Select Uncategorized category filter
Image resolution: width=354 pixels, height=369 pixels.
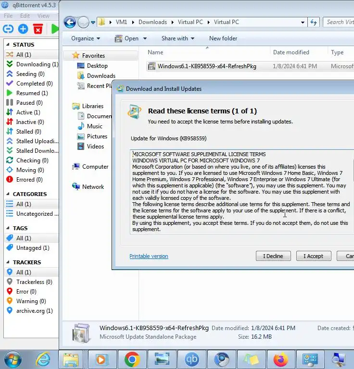[32, 214]
